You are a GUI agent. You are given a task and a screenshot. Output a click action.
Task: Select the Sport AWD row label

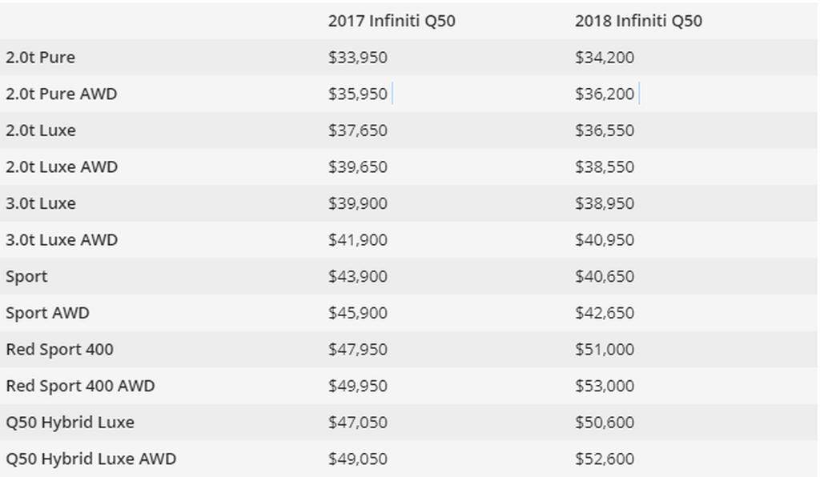[x=47, y=313]
